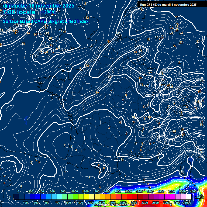Click the '4000' legend value
The width and height of the screenshot is (207, 207).
[x=188, y=203]
